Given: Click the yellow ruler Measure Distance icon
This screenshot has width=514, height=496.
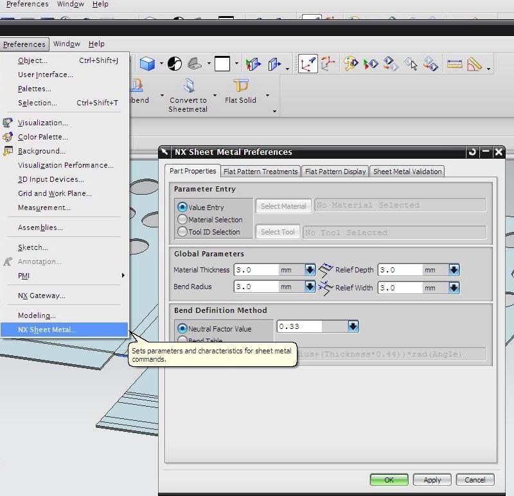Looking at the screenshot, I should coord(454,64).
